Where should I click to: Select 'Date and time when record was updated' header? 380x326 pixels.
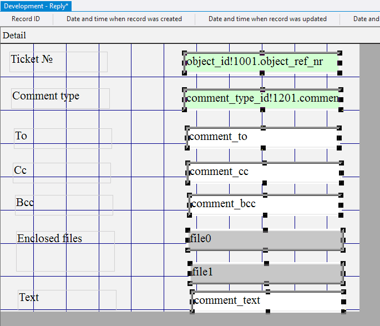pyautogui.click(x=267, y=19)
